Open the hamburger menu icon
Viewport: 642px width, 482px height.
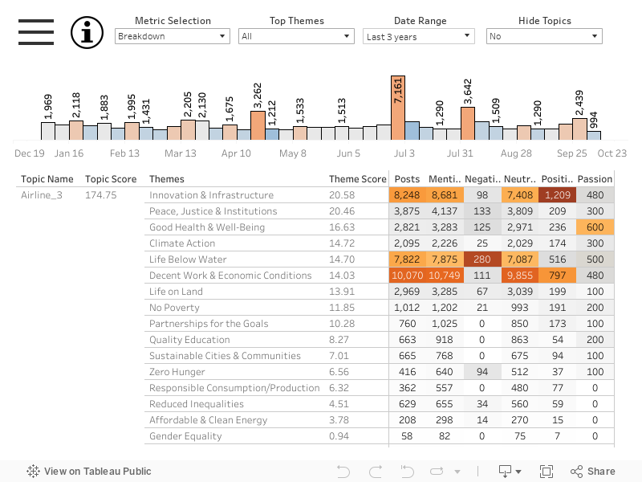tap(36, 32)
